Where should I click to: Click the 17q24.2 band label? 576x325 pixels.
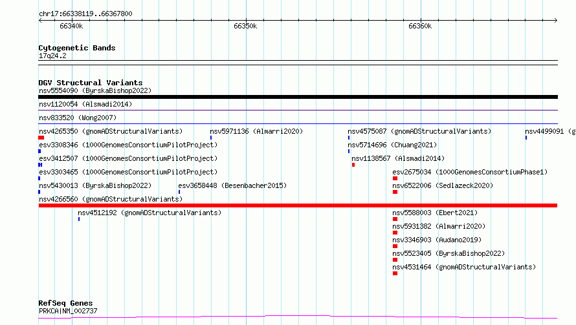tap(52, 56)
